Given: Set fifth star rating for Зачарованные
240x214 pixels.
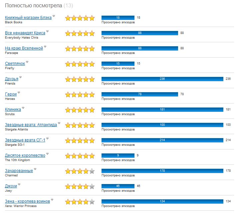Looking at the screenshot, I should 92,171.
